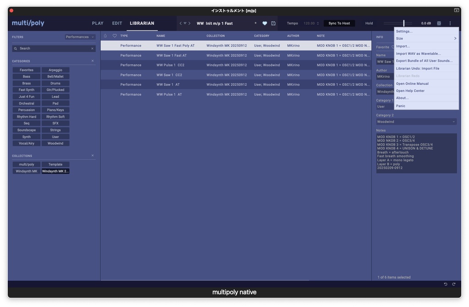Enable the Favorites category filter
Image resolution: width=469 pixels, height=307 pixels.
[26, 70]
